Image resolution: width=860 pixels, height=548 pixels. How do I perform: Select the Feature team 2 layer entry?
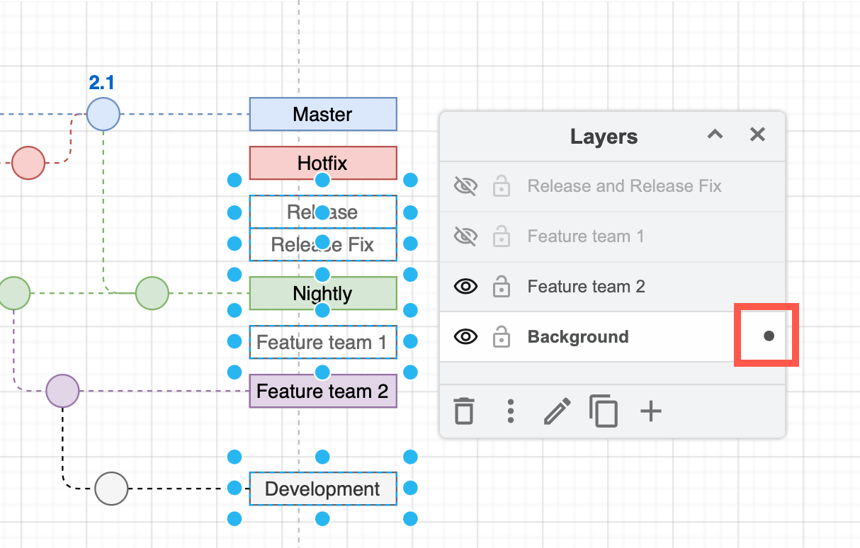(586, 286)
